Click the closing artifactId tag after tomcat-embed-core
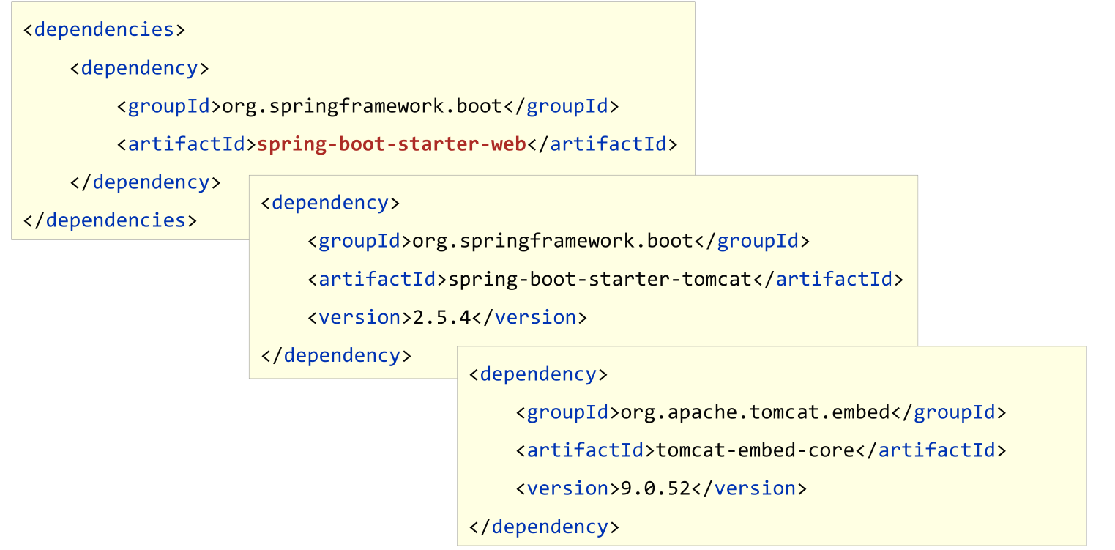This screenshot has height=550, width=1115. (x=931, y=450)
